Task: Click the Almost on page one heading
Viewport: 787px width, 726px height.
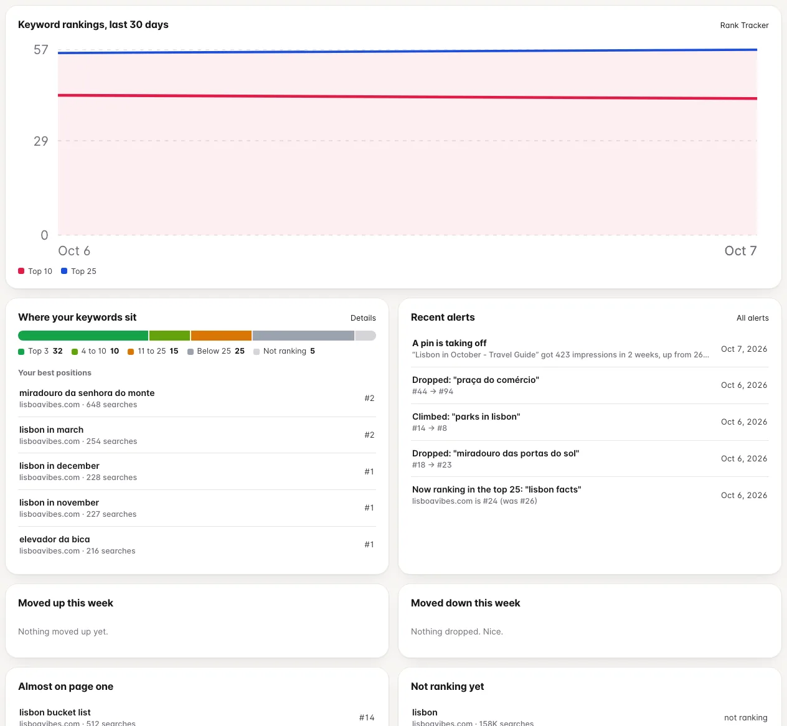Action: (65, 687)
